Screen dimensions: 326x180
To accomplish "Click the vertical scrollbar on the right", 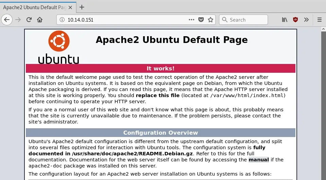I will click(323, 102).
